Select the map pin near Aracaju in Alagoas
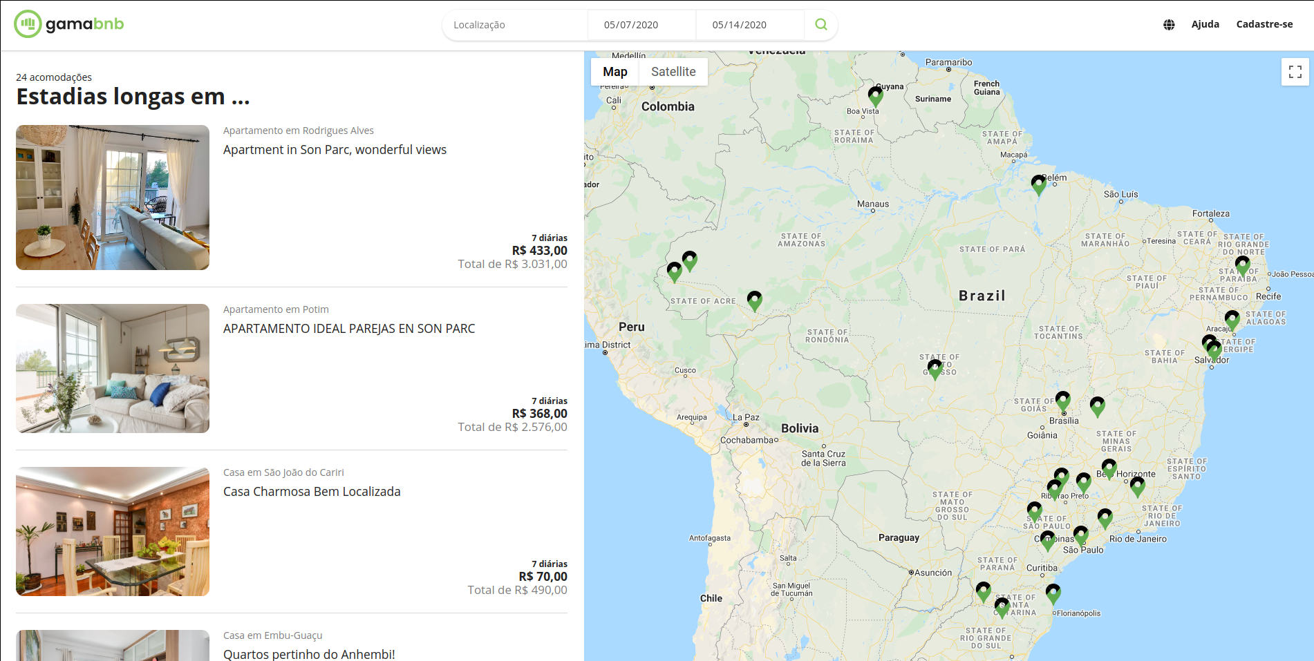This screenshot has height=661, width=1314. (x=1232, y=320)
